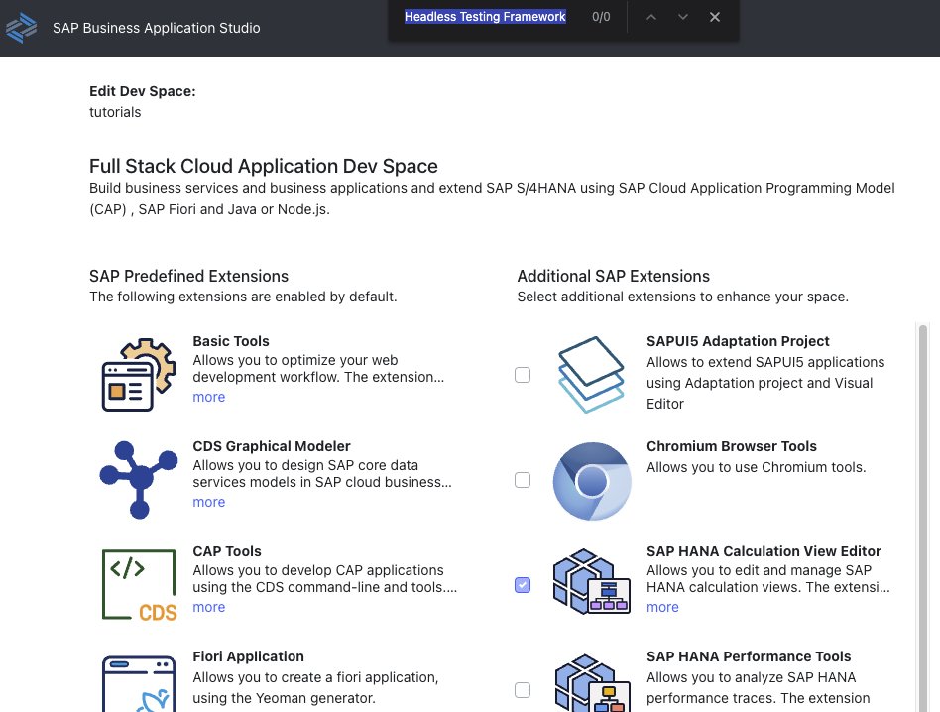The height and width of the screenshot is (712, 940).
Task: Click 'Select additional extensions to enhance your space.'
Action: [x=683, y=297]
